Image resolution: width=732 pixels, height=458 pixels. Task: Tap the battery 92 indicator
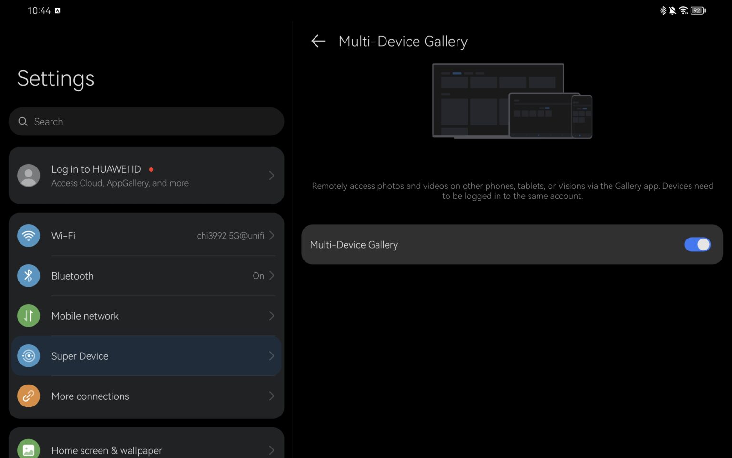[698, 10]
